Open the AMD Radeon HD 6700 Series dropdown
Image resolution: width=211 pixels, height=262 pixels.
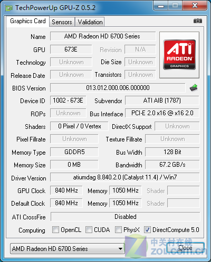coord(68,249)
